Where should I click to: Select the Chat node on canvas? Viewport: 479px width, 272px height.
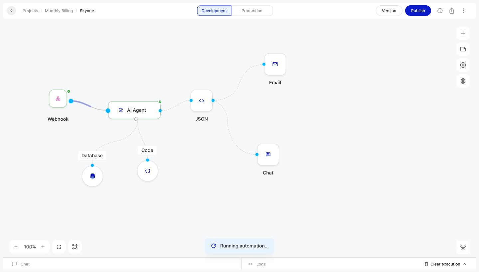tap(268, 155)
